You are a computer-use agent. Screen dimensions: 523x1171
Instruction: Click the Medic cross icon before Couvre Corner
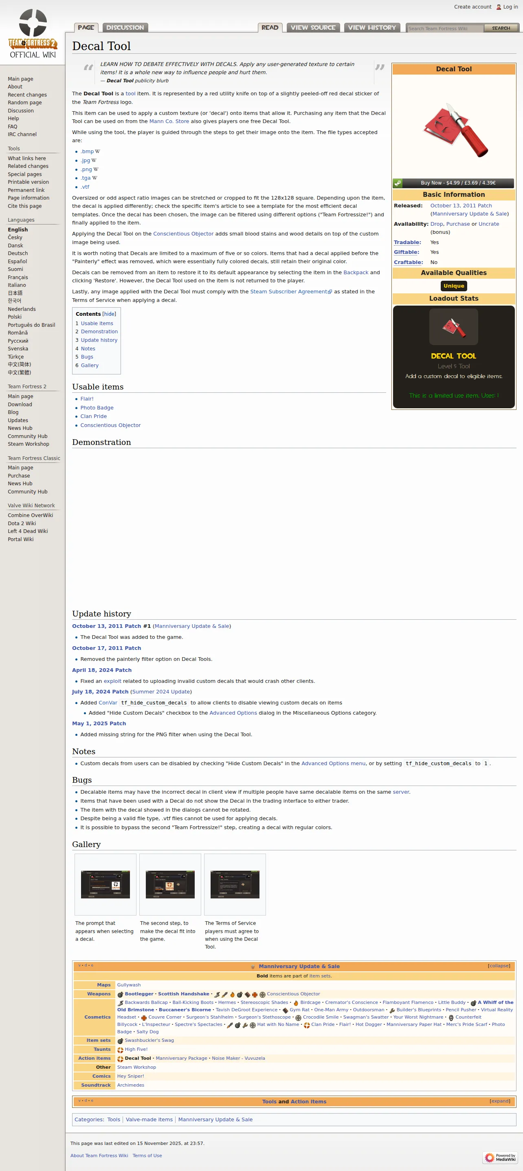pyautogui.click(x=144, y=1018)
